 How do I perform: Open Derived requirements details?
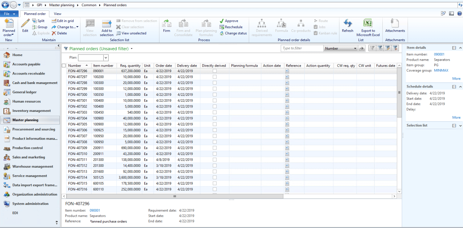[261, 27]
